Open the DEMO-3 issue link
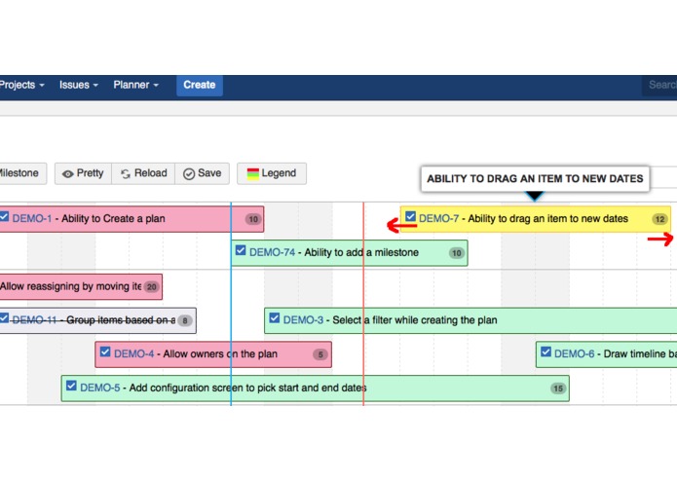Screen dimensions: 677x481 [303, 320]
